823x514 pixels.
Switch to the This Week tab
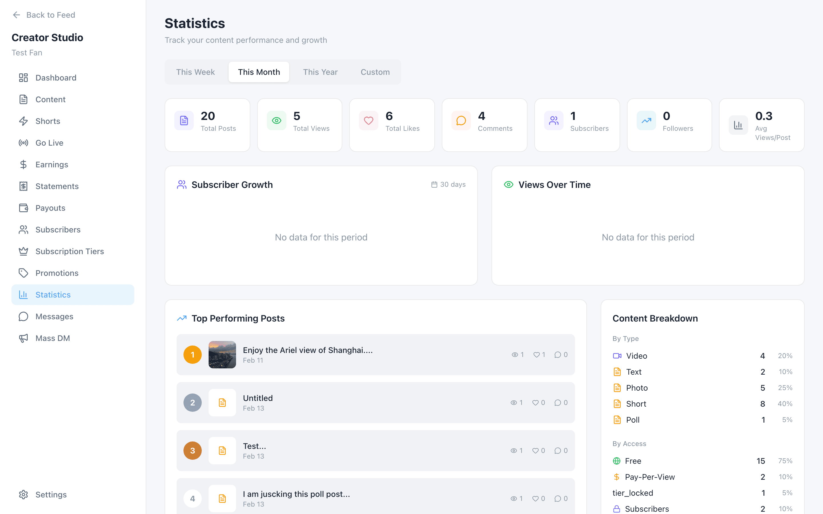(195, 72)
